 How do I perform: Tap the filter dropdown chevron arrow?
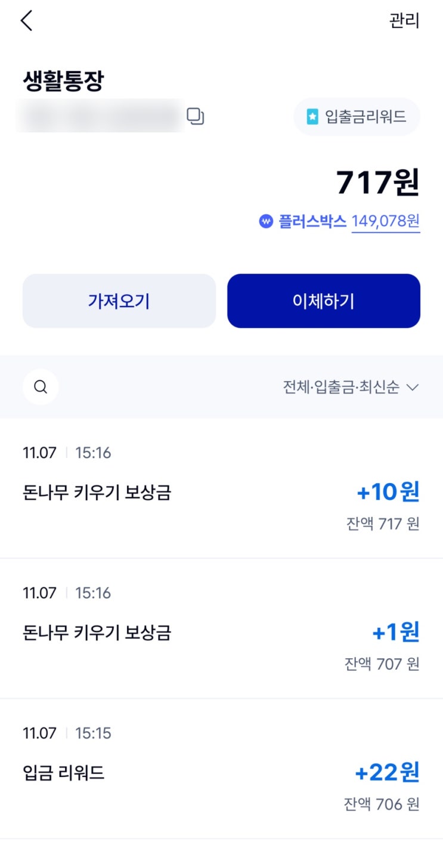coord(413,388)
